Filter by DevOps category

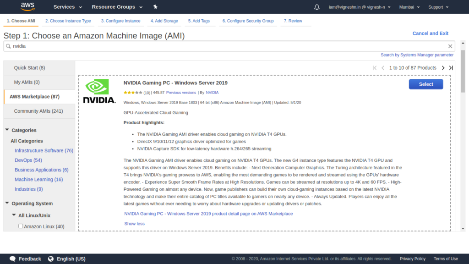coord(28,160)
